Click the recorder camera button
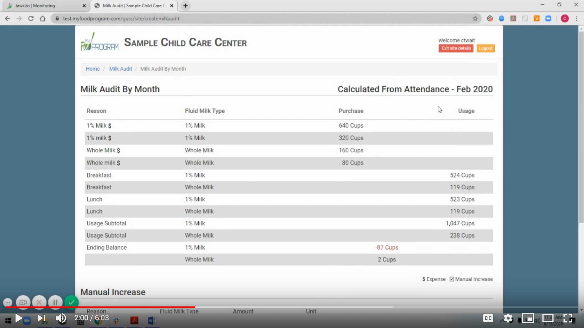The height and width of the screenshot is (328, 584). point(23,302)
